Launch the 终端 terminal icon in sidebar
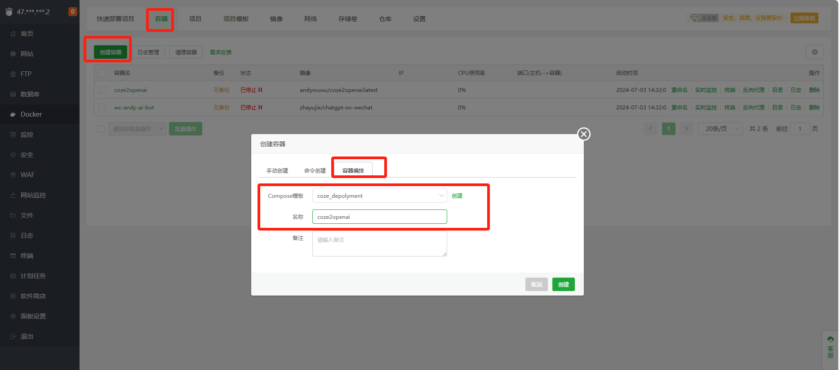Viewport: 840px width, 370px height. (x=13, y=256)
